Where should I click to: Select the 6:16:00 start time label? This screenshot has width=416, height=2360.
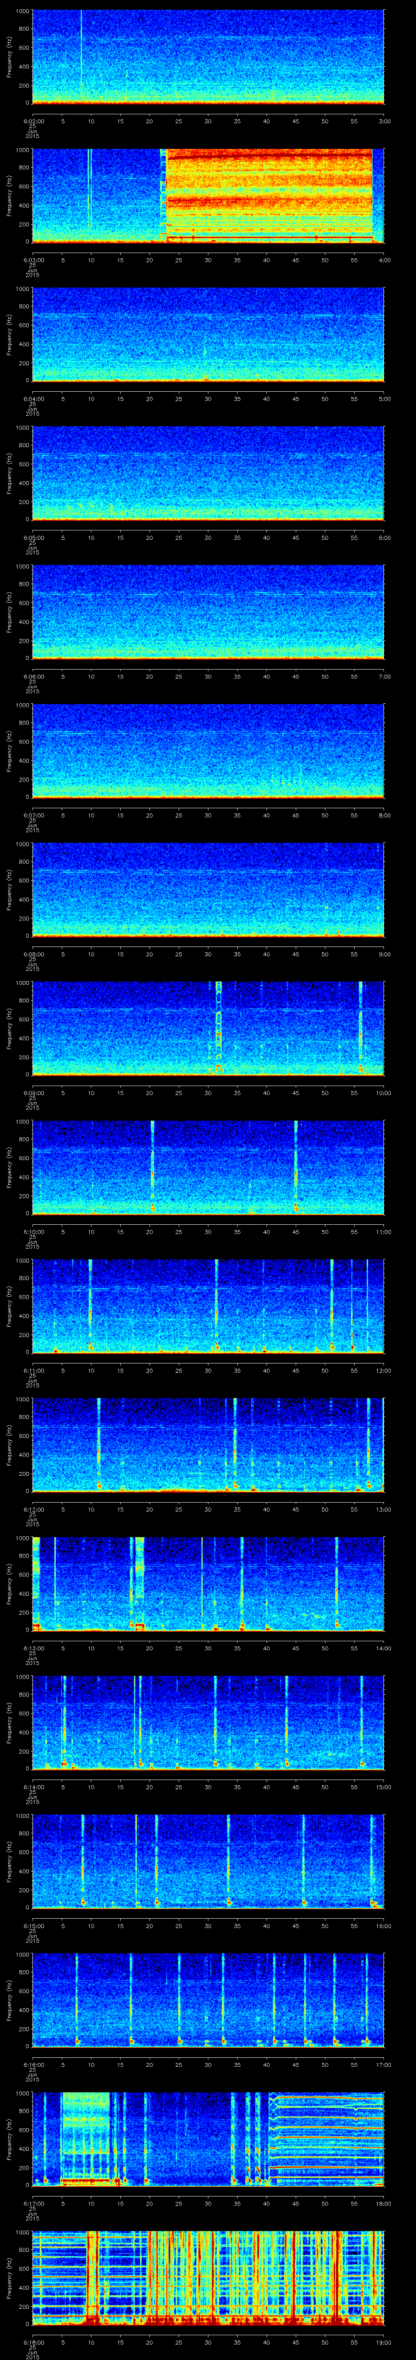[33, 2064]
